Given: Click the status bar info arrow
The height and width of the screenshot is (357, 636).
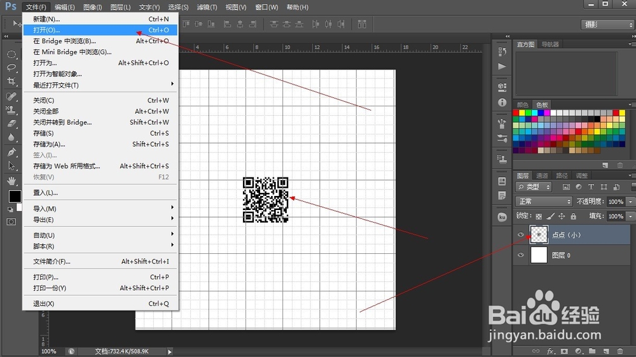Looking at the screenshot, I should tap(170, 352).
